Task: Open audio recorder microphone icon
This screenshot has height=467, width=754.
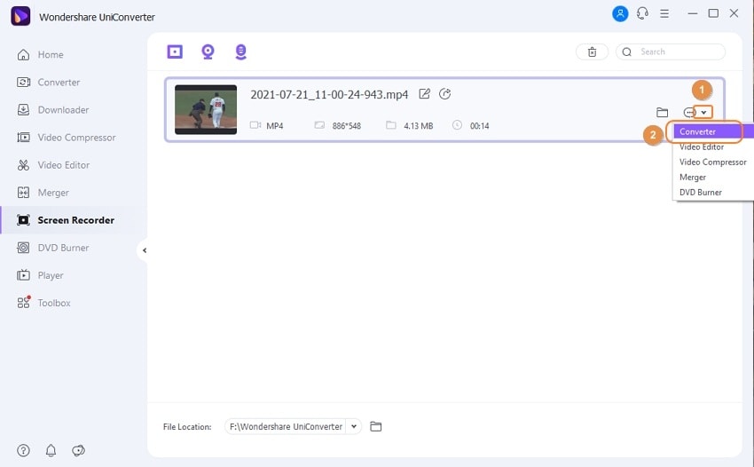Action: pyautogui.click(x=241, y=51)
